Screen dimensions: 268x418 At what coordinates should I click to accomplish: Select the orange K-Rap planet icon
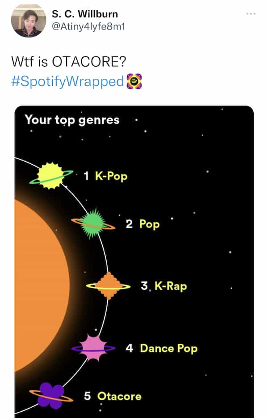[x=108, y=286]
